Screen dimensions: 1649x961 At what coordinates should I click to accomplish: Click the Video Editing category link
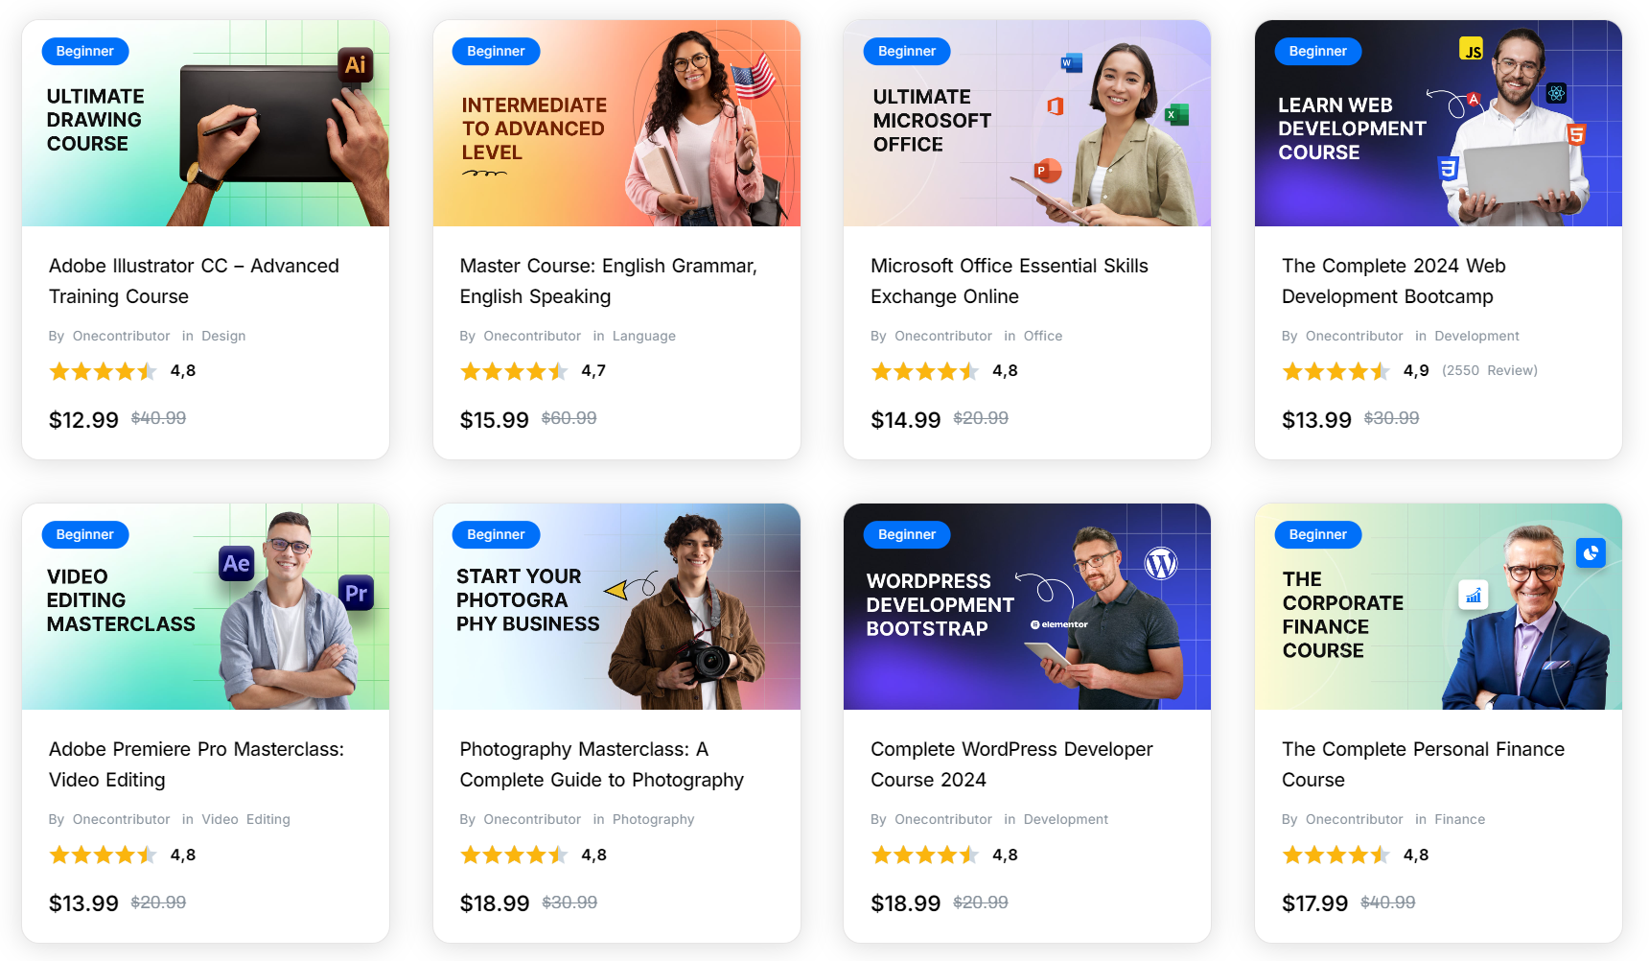[x=245, y=819]
